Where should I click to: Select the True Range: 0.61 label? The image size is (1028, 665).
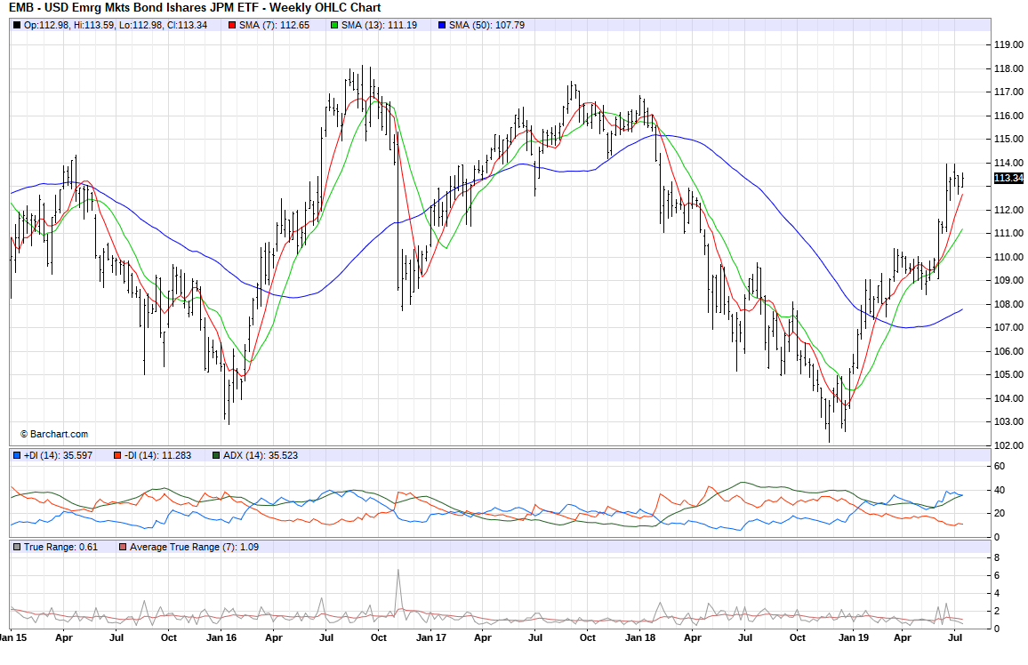pyautogui.click(x=61, y=547)
